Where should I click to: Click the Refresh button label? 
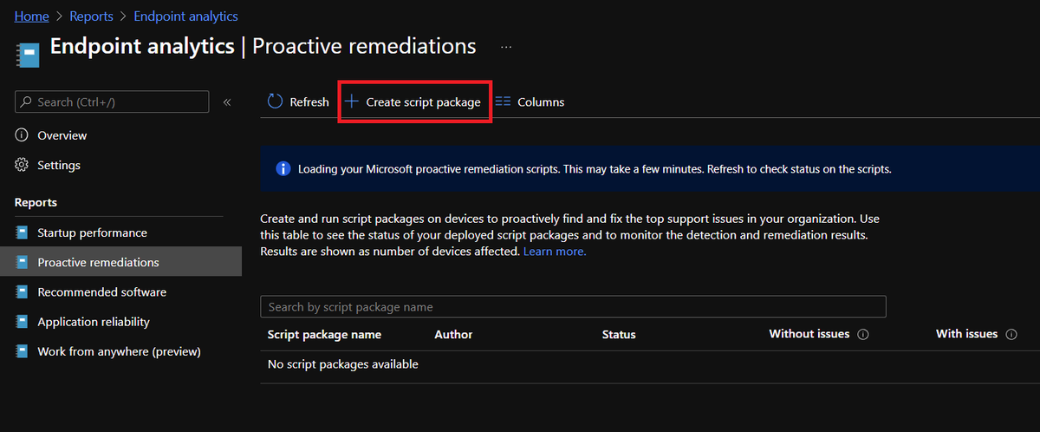(309, 102)
